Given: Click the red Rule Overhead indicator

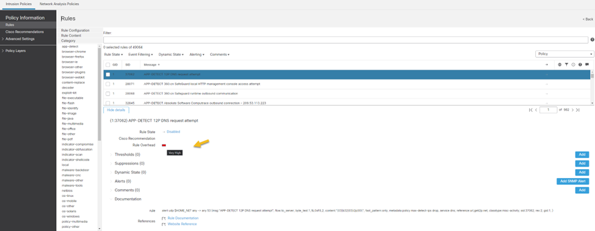Looking at the screenshot, I should 164,145.
